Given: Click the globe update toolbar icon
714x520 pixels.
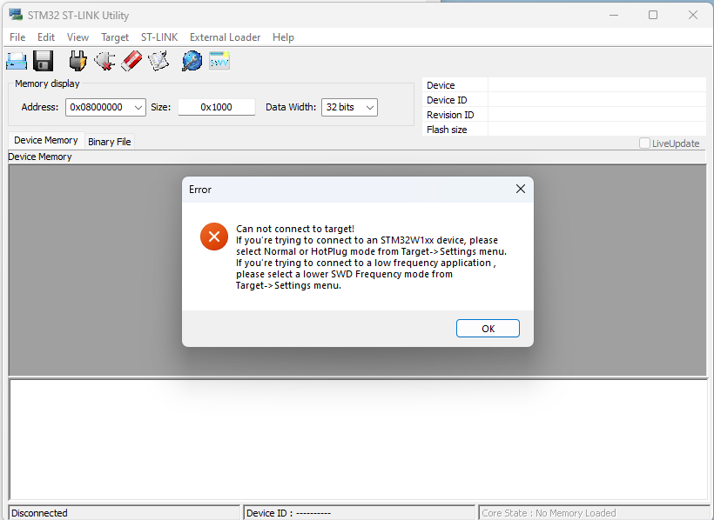Looking at the screenshot, I should tap(192, 61).
